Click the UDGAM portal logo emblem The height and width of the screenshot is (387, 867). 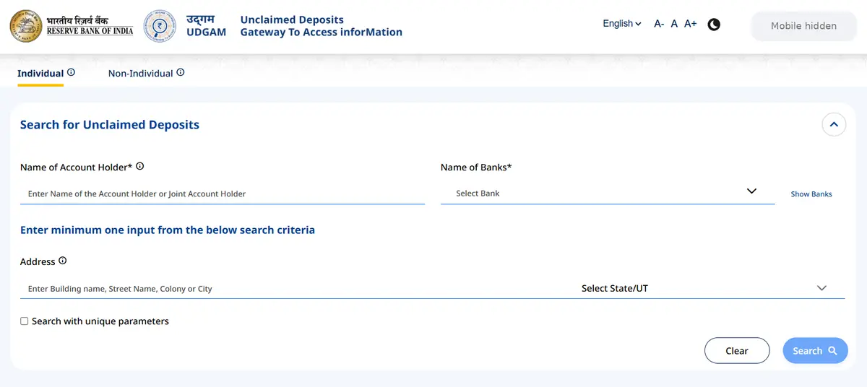coord(161,26)
